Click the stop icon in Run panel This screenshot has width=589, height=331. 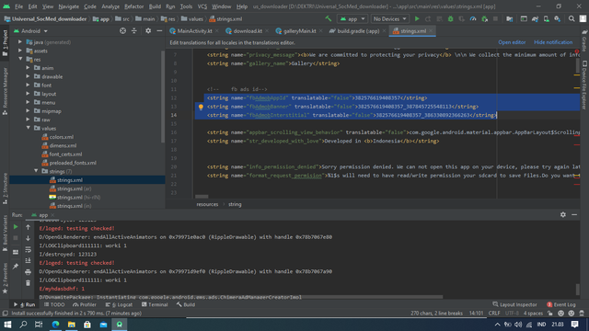point(16,238)
